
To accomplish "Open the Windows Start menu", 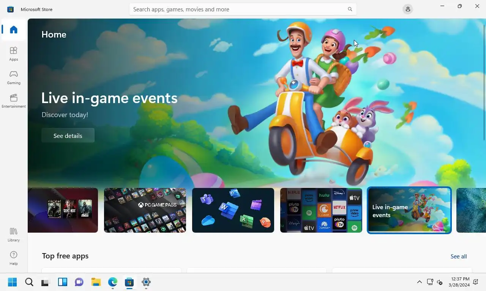I will 13,282.
